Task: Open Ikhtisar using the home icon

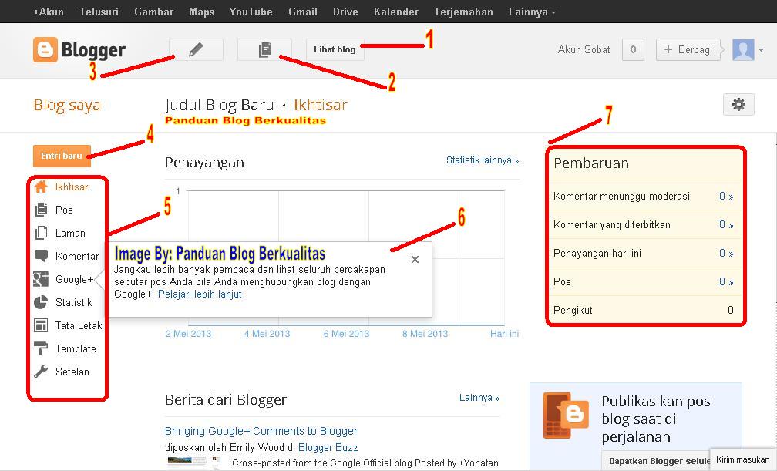Action: 42,187
